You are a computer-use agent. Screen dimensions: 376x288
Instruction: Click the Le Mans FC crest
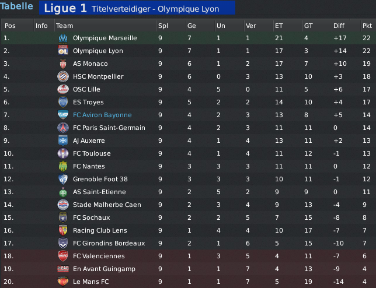coord(63,282)
